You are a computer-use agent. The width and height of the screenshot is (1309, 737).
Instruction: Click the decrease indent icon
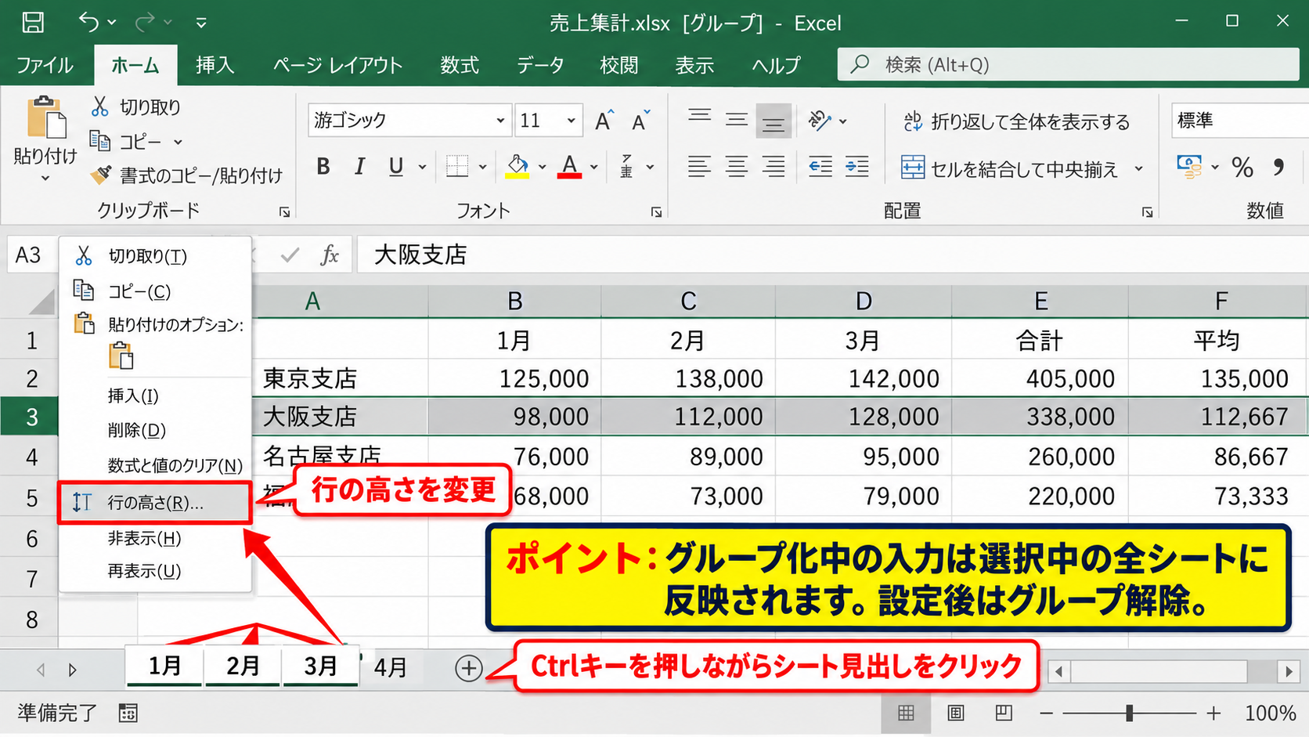(x=820, y=166)
